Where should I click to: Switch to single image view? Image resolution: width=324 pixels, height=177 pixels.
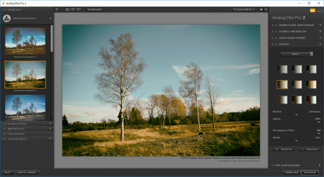(x=67, y=9)
